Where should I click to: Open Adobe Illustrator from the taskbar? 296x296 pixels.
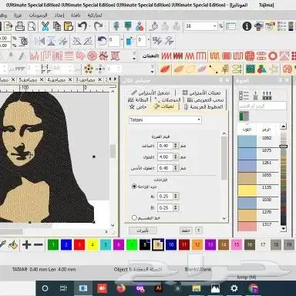[159, 288]
